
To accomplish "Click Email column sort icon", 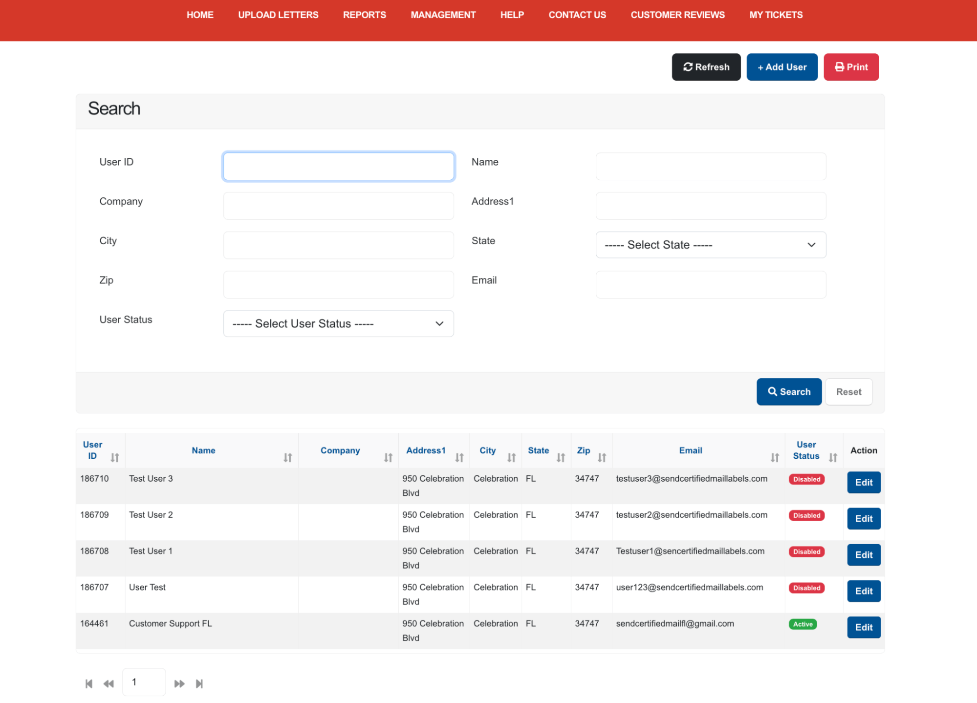I will tap(775, 457).
